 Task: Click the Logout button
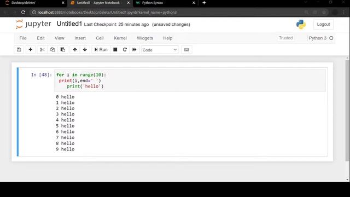pyautogui.click(x=323, y=24)
